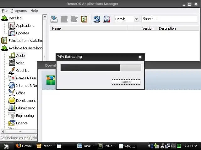Select the Graphics category
Screen dimensions: 201x150
22,71
